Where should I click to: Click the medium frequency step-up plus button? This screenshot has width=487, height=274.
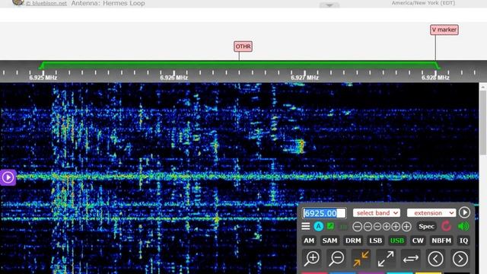(396, 227)
